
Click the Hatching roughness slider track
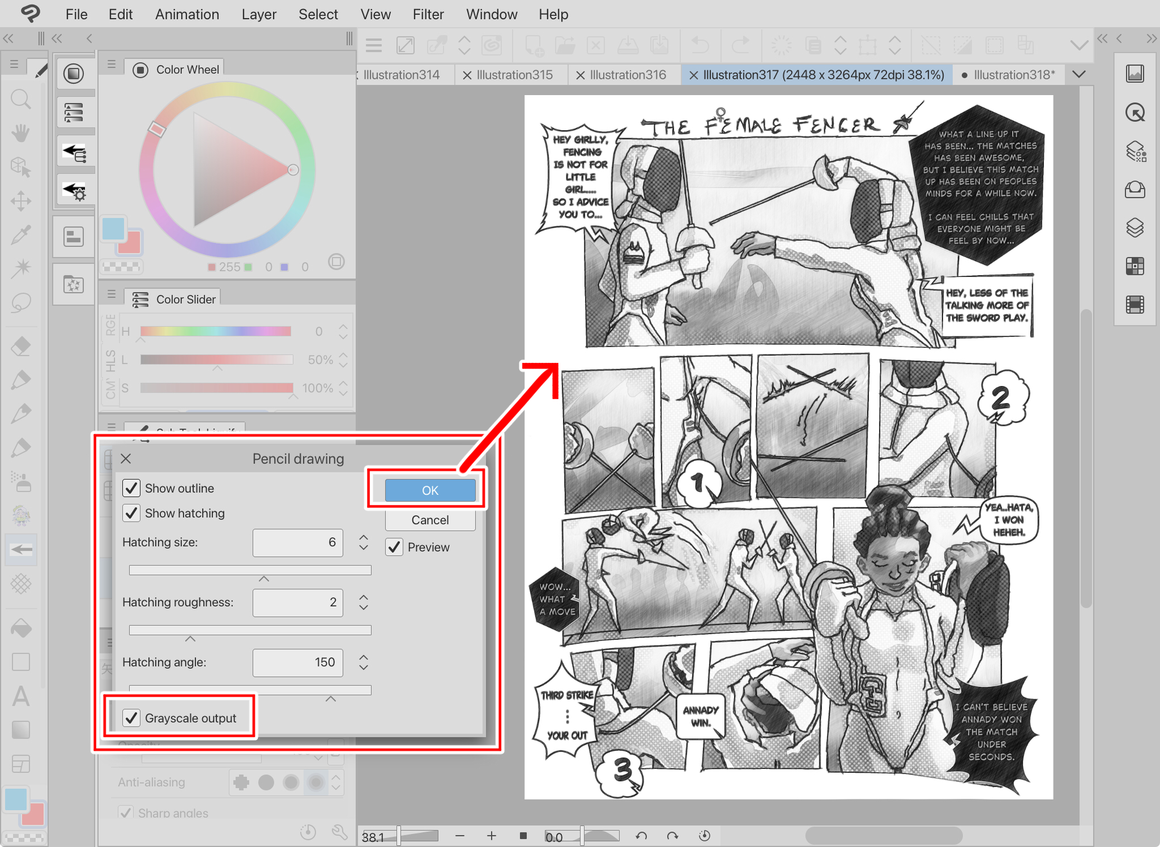tap(250, 630)
